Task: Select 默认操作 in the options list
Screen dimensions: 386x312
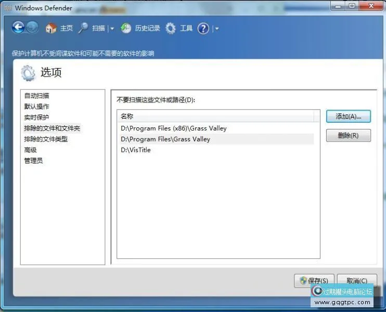Action: (x=37, y=106)
